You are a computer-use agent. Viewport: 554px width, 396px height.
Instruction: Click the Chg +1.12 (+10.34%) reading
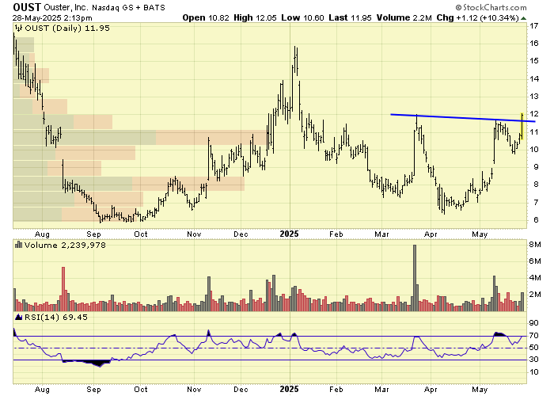pos(477,17)
